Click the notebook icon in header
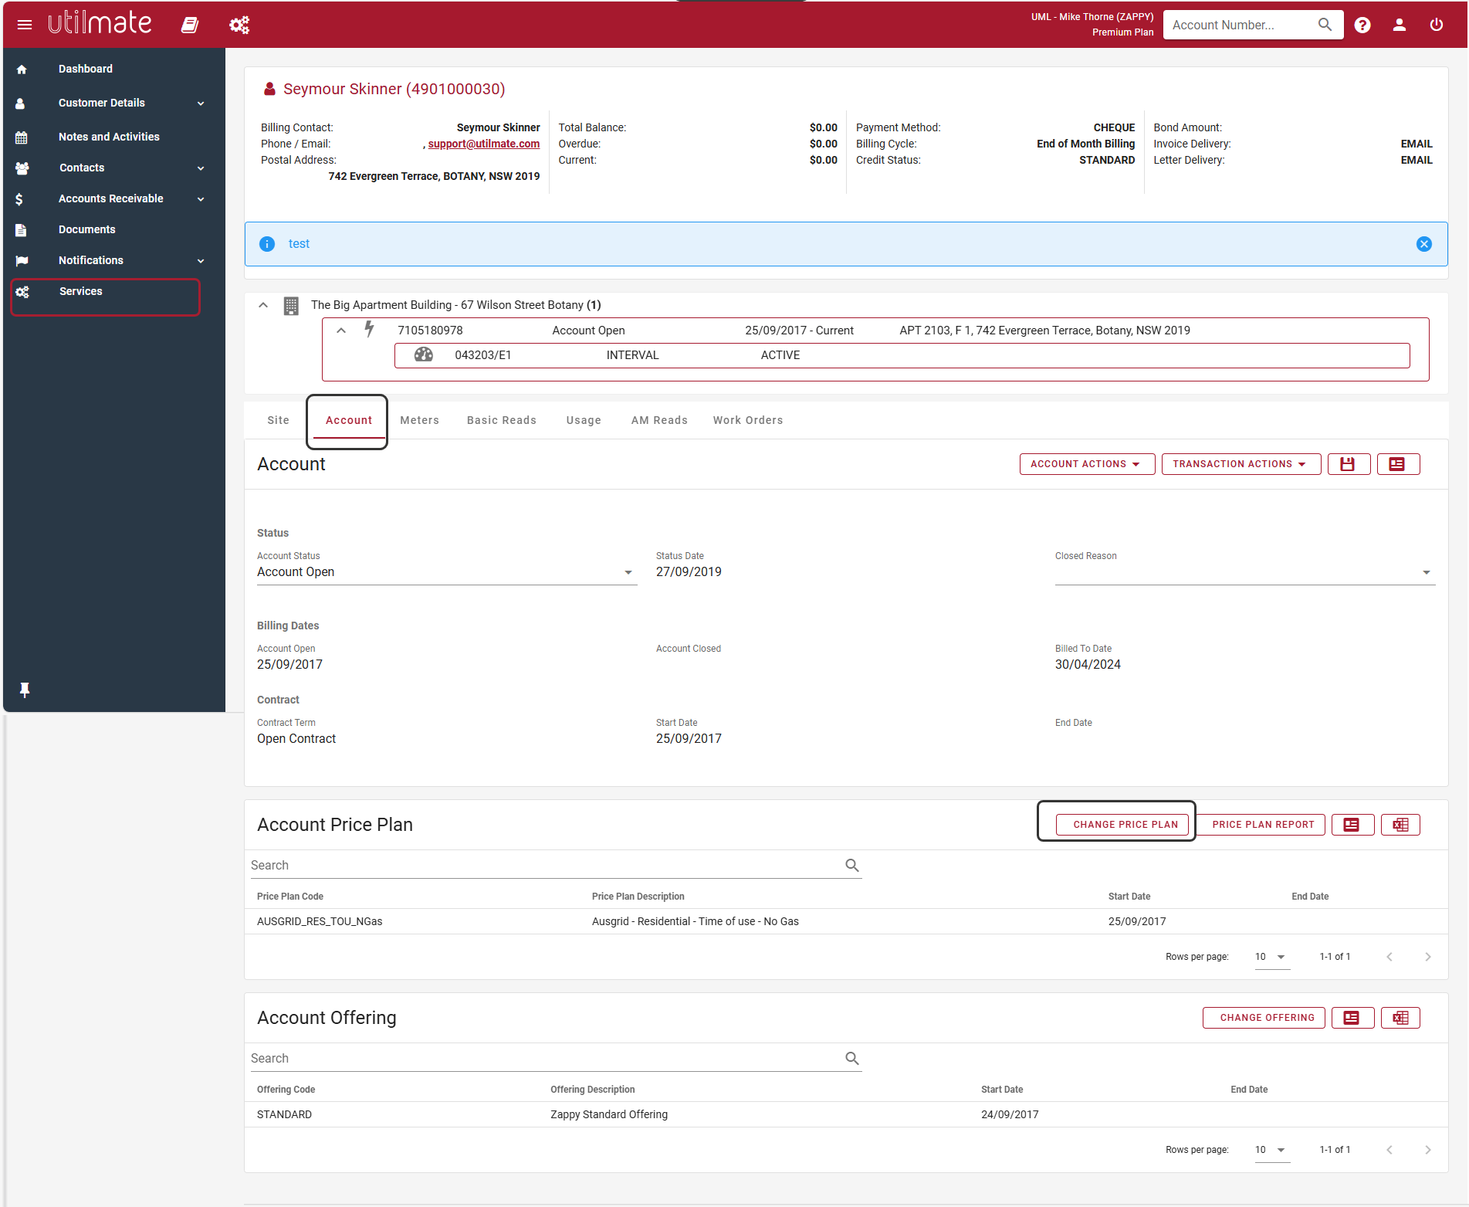 (190, 25)
